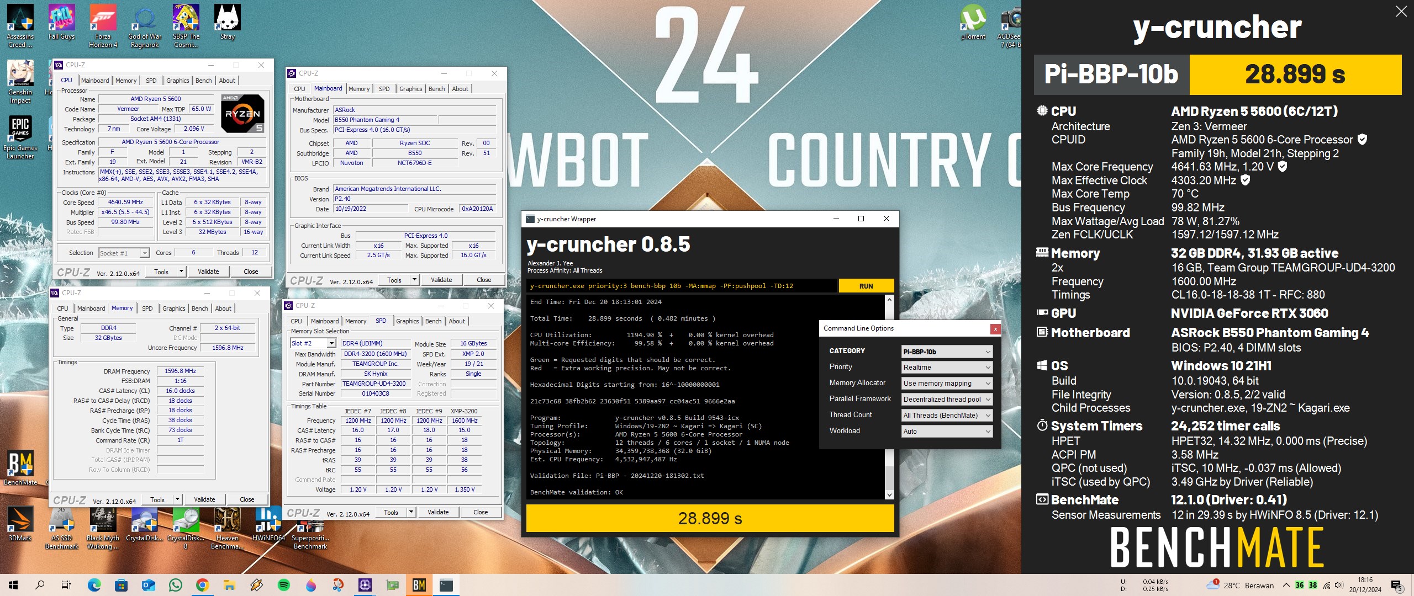Open the Black Myth Wukong desktop shortcut

(103, 528)
